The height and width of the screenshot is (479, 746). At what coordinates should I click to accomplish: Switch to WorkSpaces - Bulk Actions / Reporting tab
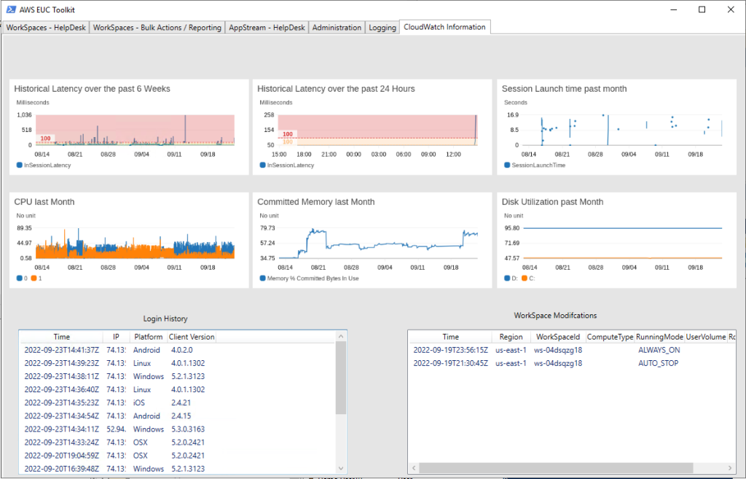coord(157,27)
